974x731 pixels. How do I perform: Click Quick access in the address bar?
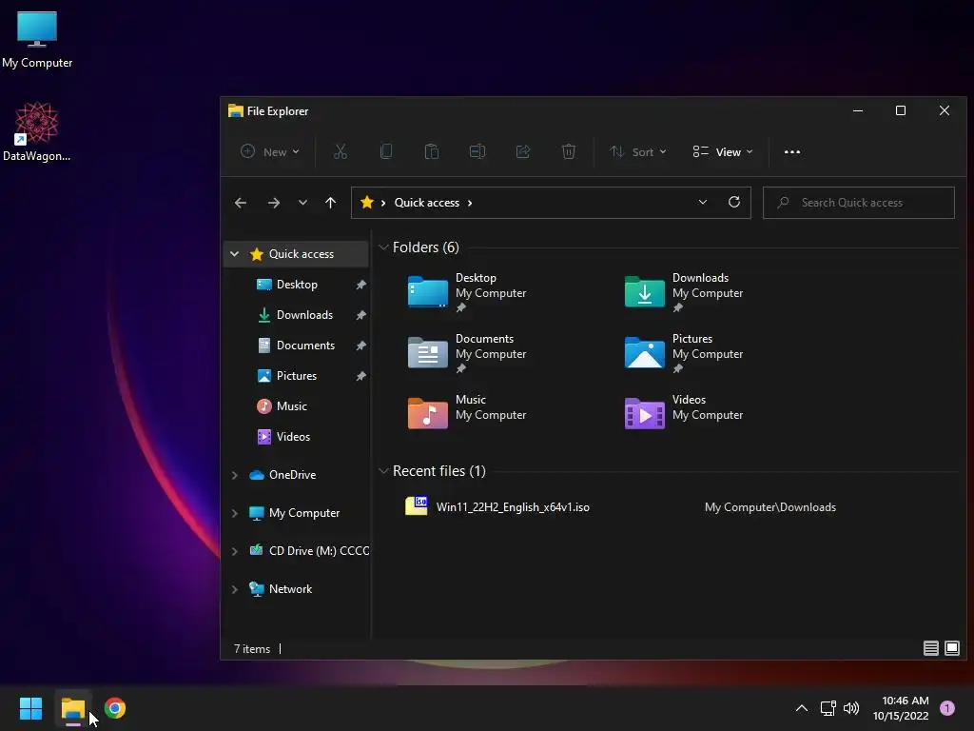(x=427, y=203)
